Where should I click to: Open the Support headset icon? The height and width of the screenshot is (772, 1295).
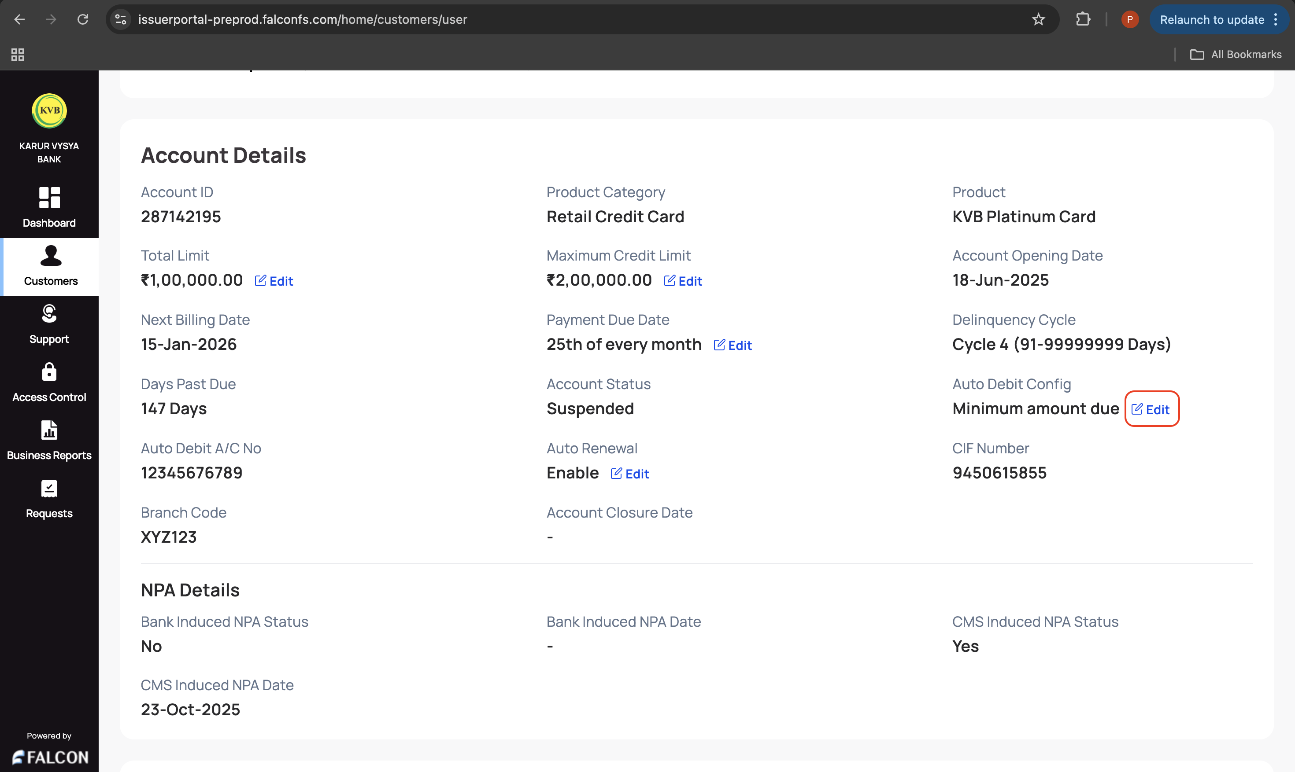(x=49, y=314)
